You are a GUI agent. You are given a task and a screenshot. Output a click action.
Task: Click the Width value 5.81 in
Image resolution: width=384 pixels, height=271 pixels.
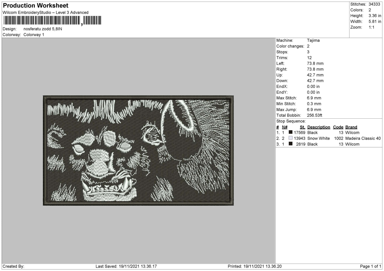375,21
